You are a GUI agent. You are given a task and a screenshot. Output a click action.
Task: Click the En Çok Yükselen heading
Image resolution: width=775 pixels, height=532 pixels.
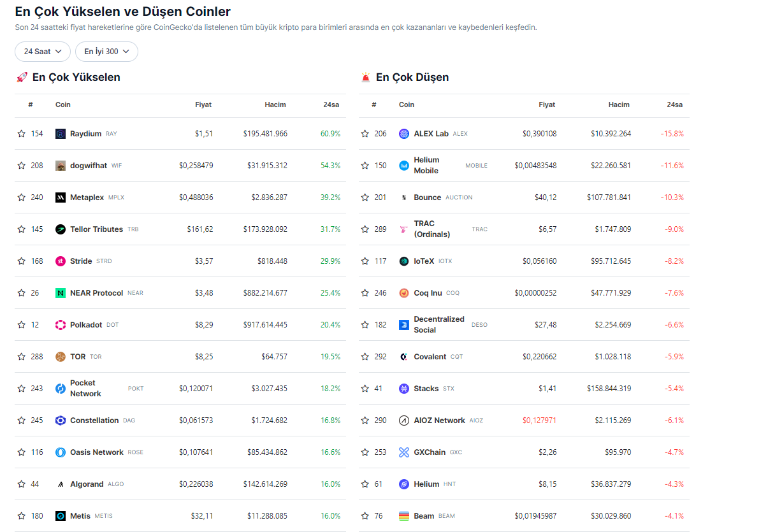(x=76, y=77)
